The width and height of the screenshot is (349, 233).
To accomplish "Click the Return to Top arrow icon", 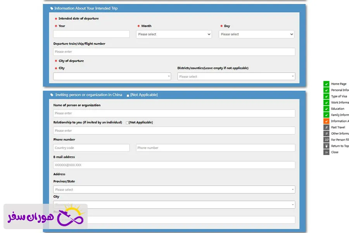I will (x=326, y=146).
